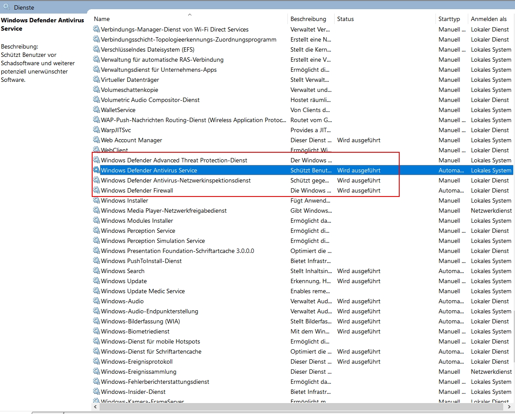
Task: Click gear icon of Windows Defender Antivirus Service
Action: click(x=96, y=170)
